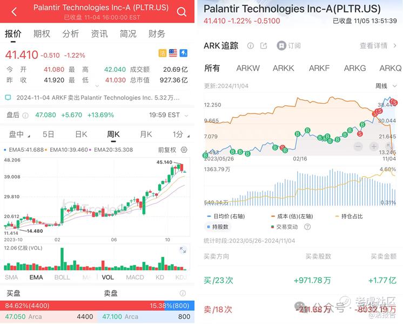Viewport: 403px width, 324px height.
Task: Tap the 订阅 bookmark icon
Action: coord(281,46)
